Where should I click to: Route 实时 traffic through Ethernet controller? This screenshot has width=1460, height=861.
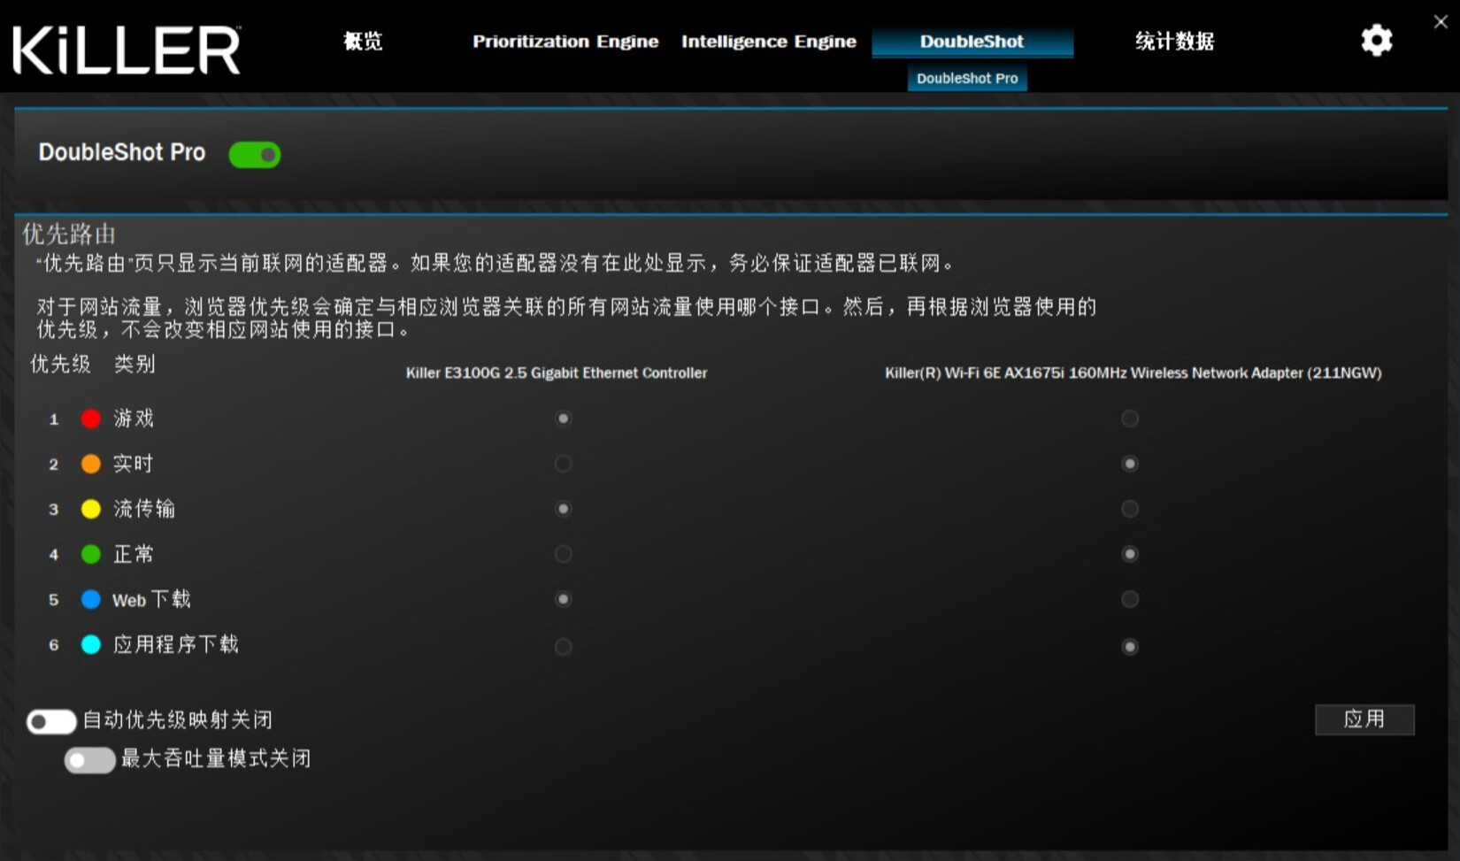tap(563, 464)
